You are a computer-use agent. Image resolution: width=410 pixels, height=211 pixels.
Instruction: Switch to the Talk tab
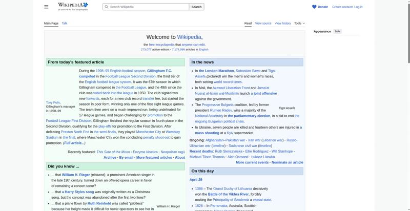65,23
